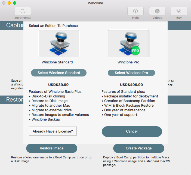The image size is (191, 175).
Task: Click 'Creation of Bootcamp Partition' line
Action: point(130,101)
